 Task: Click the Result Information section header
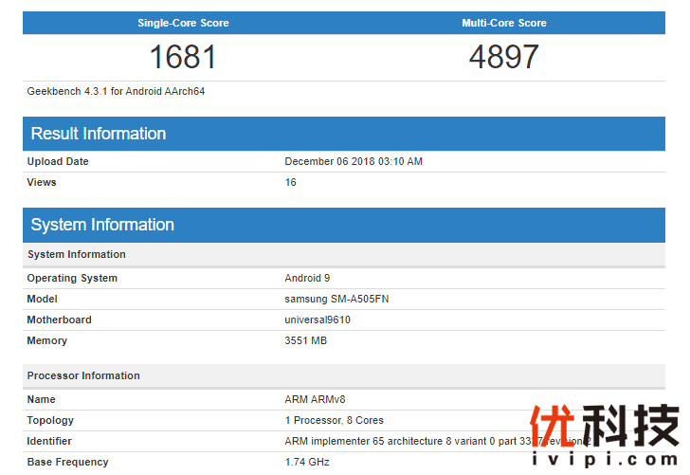click(99, 134)
